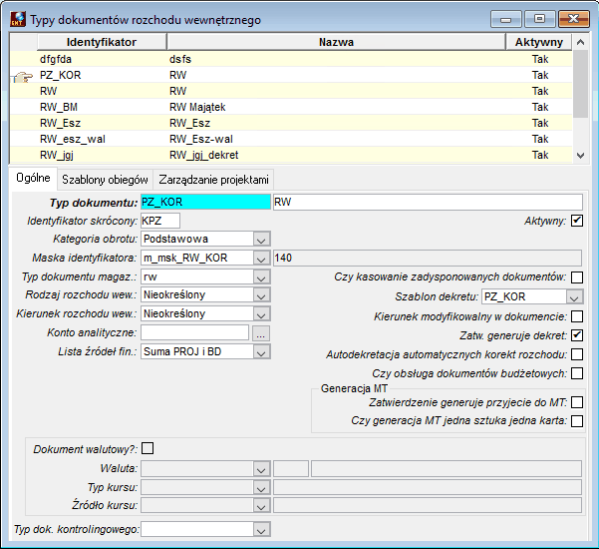Click the Konto analityczne input field
Image resolution: width=599 pixels, height=549 pixels.
(x=194, y=332)
